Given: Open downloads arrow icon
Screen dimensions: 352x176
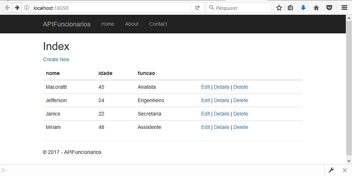Looking at the screenshot, I should 303,8.
